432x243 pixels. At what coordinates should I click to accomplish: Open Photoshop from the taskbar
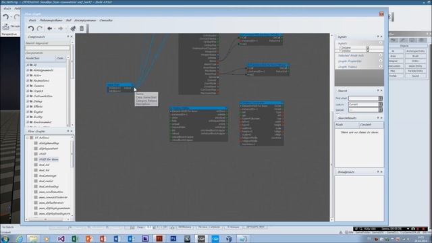tap(173, 238)
